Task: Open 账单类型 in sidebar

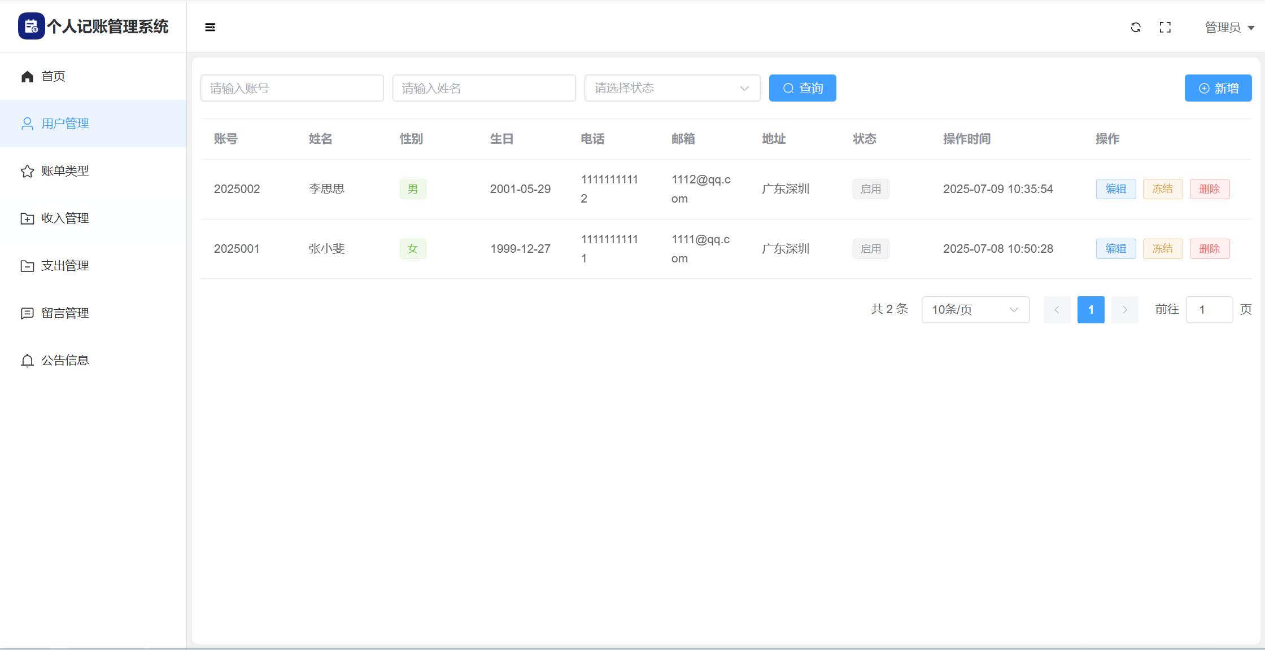Action: point(64,171)
